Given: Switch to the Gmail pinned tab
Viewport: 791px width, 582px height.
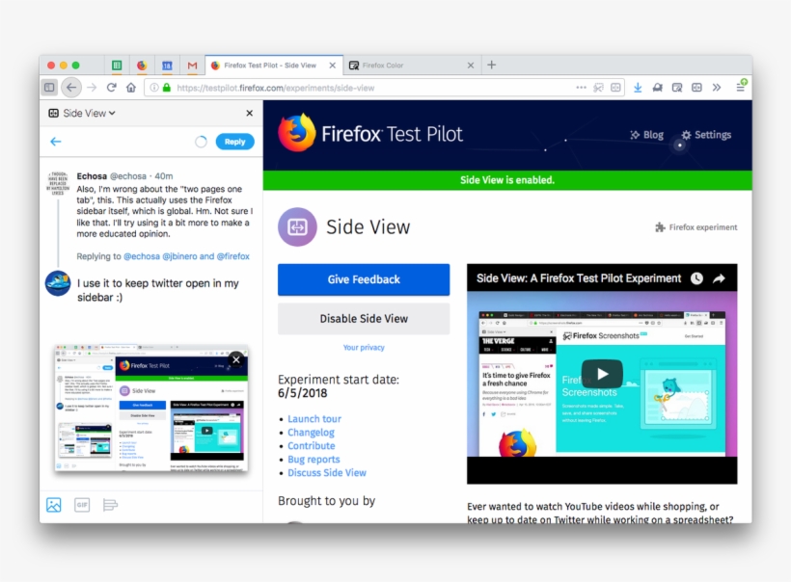Looking at the screenshot, I should coord(192,65).
